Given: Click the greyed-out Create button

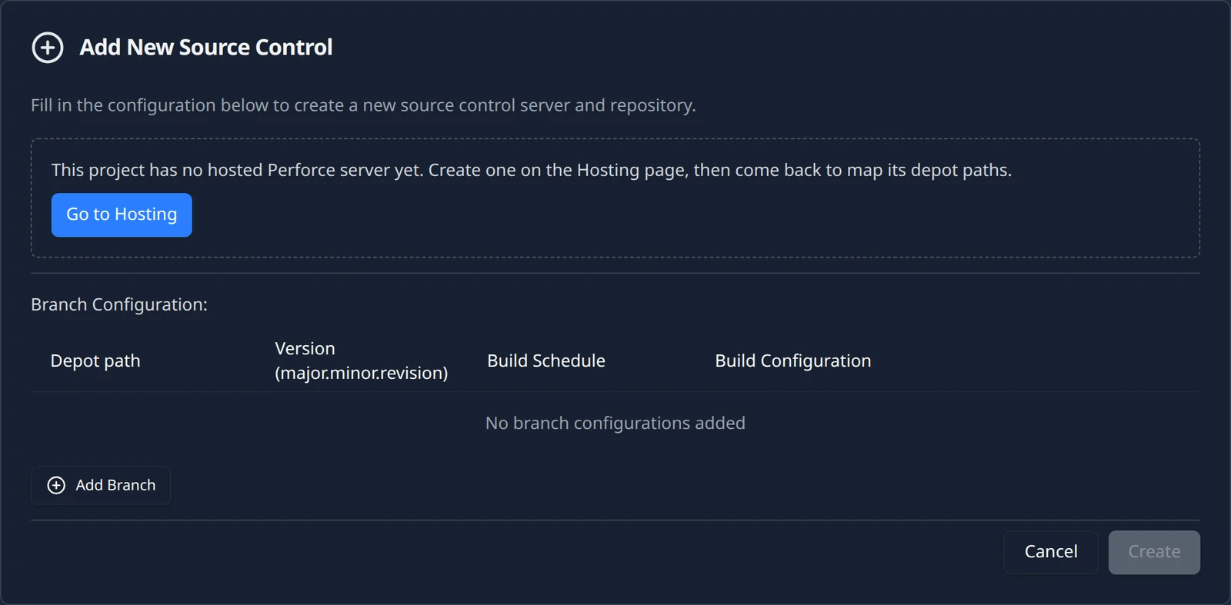Looking at the screenshot, I should [1154, 552].
